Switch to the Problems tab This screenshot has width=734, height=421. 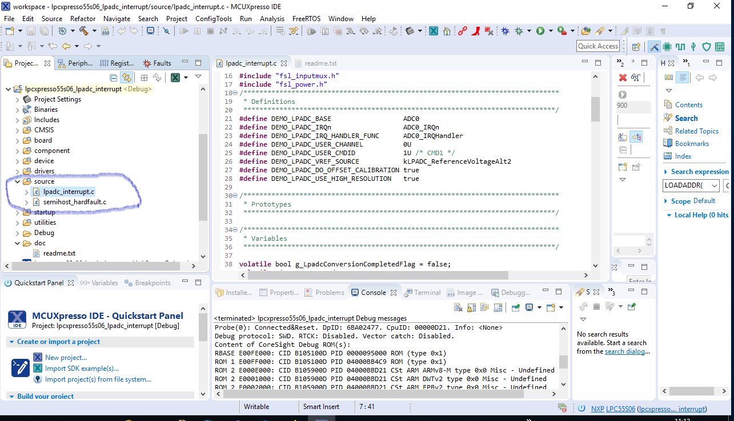click(x=329, y=293)
